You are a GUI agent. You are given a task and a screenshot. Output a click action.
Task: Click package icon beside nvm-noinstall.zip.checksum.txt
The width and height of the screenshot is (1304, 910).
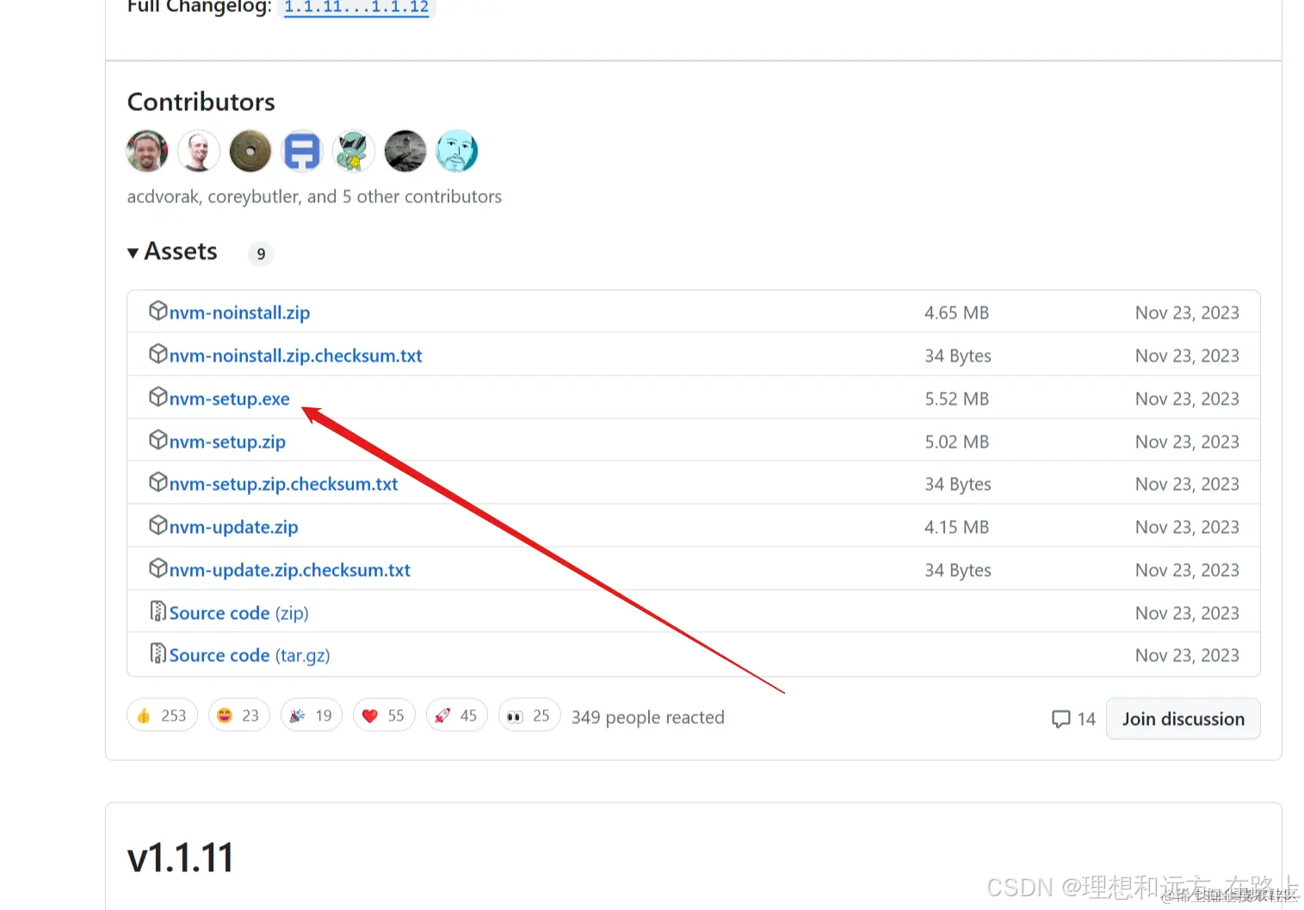point(158,353)
